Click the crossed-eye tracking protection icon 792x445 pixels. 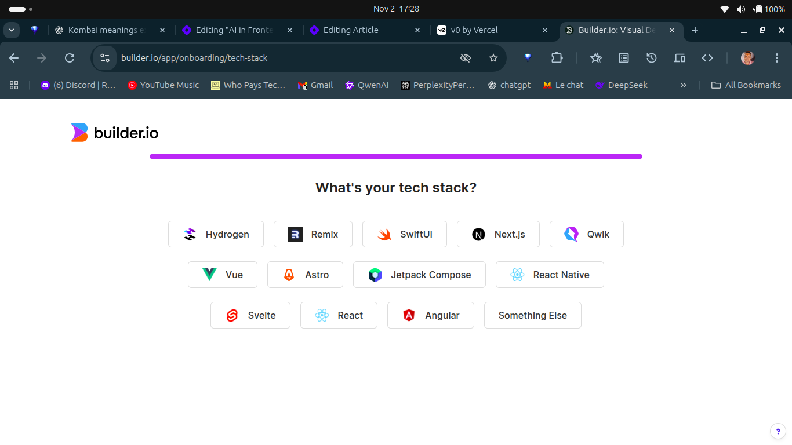(x=465, y=58)
